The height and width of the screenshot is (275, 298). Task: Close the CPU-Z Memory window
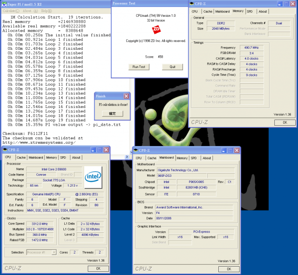pyautogui.click(x=293, y=4)
